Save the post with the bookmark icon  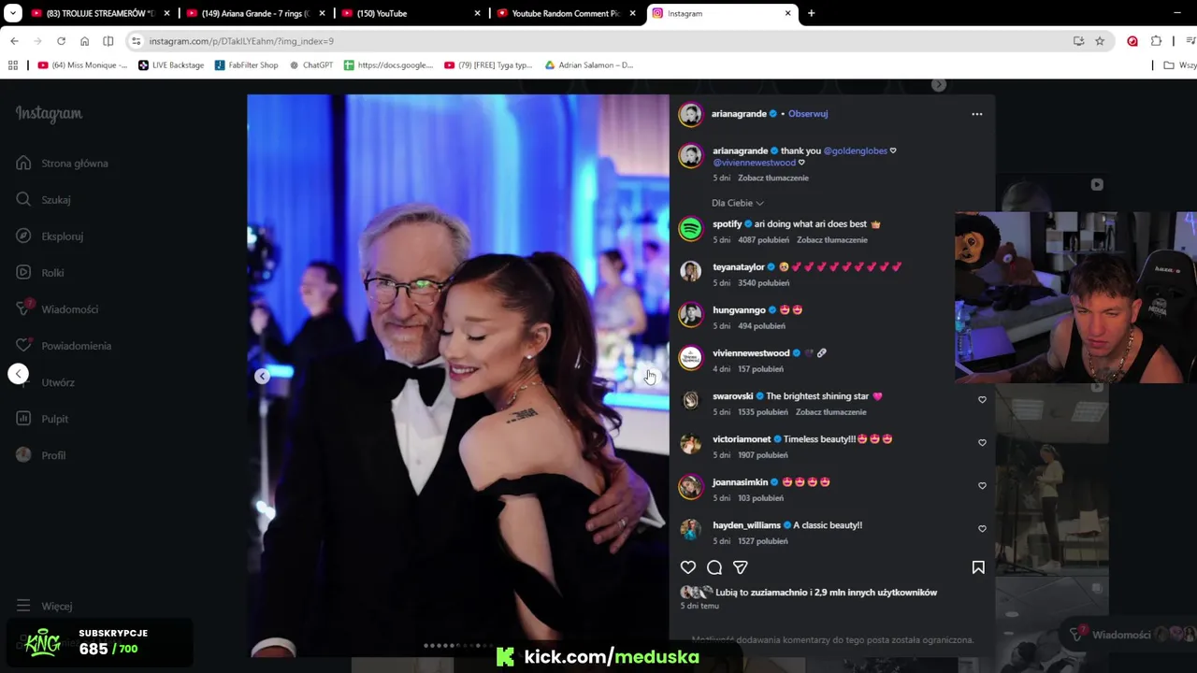pyautogui.click(x=978, y=567)
